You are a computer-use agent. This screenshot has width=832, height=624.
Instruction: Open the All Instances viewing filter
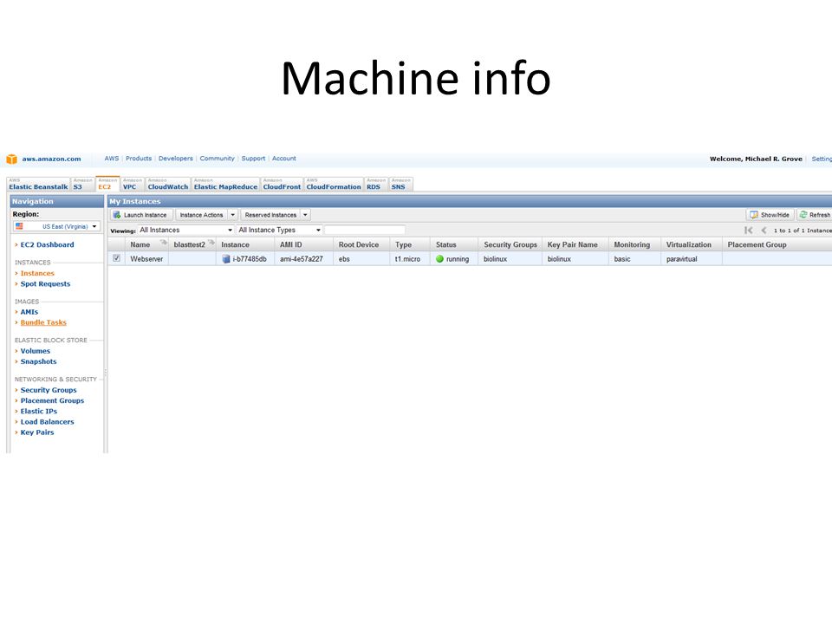tap(185, 230)
